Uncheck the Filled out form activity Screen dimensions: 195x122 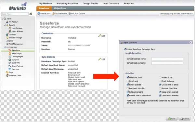point(128,77)
